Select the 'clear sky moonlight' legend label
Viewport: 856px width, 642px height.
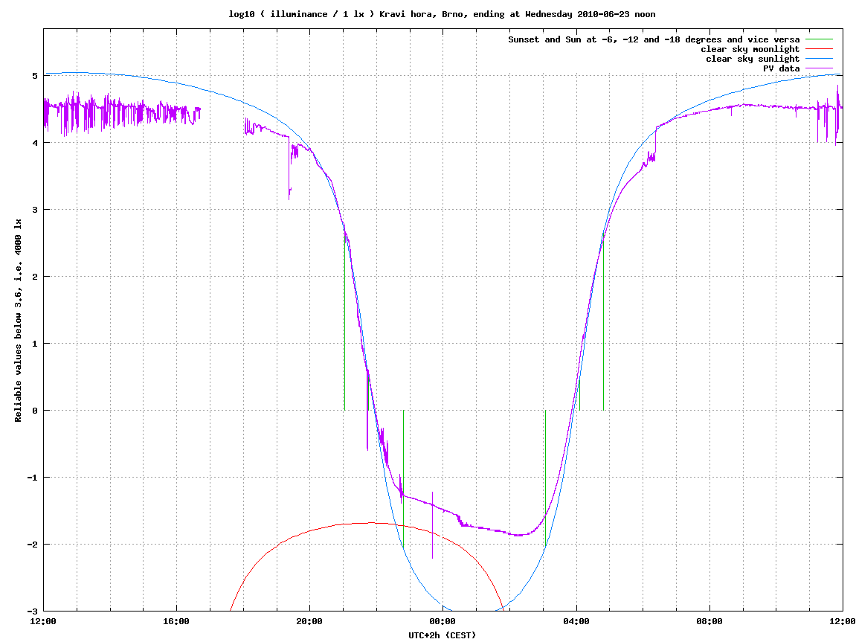click(x=750, y=49)
